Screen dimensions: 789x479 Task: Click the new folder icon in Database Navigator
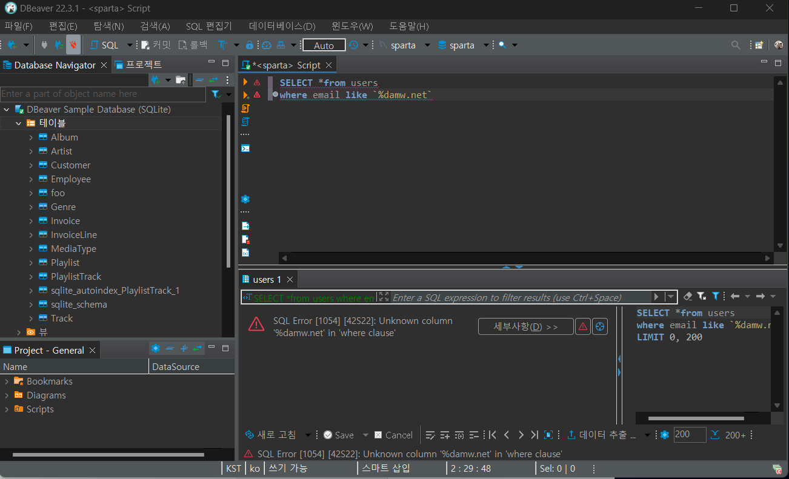[181, 80]
